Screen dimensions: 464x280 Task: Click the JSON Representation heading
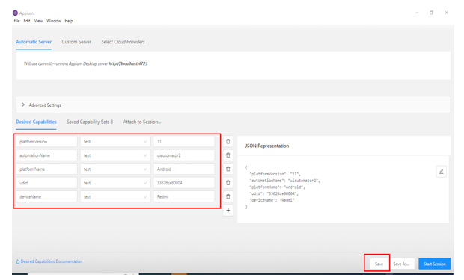267,146
